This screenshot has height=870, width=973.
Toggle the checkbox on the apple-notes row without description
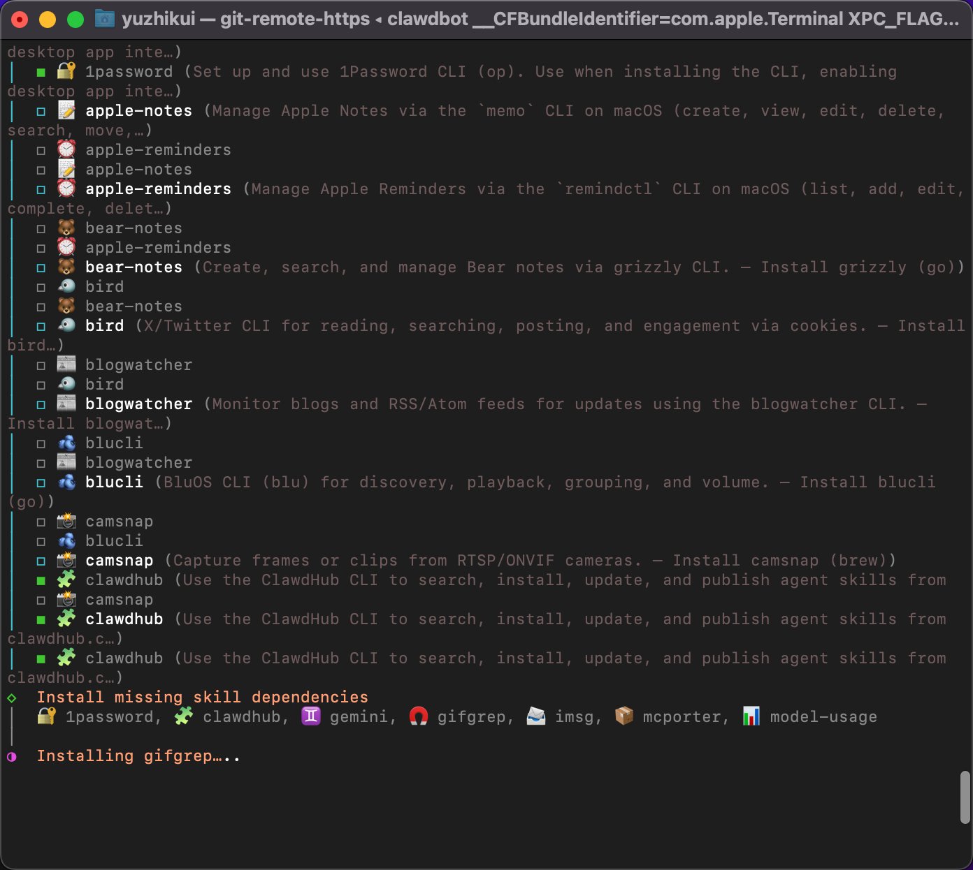tap(41, 170)
